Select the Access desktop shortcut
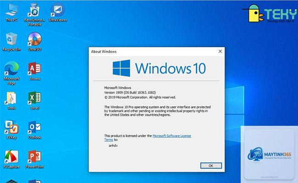This screenshot has height=183, width=298. [x=34, y=71]
